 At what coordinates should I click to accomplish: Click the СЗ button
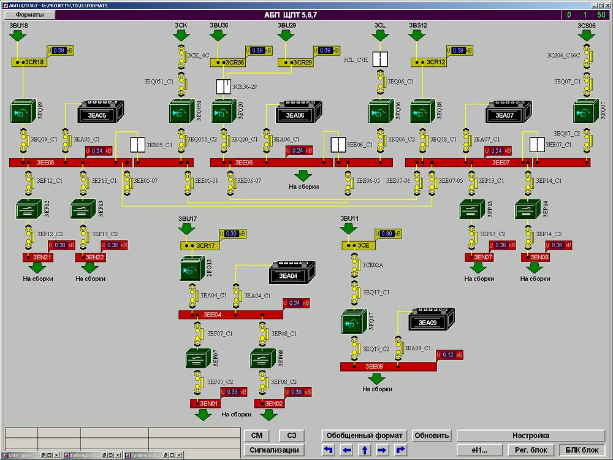point(292,435)
